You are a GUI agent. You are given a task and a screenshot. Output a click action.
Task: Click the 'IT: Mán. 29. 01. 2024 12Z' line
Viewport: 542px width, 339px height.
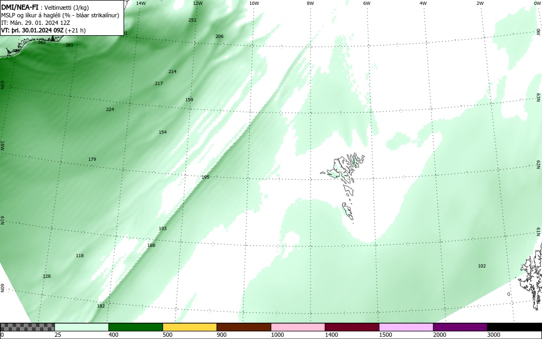pos(35,23)
